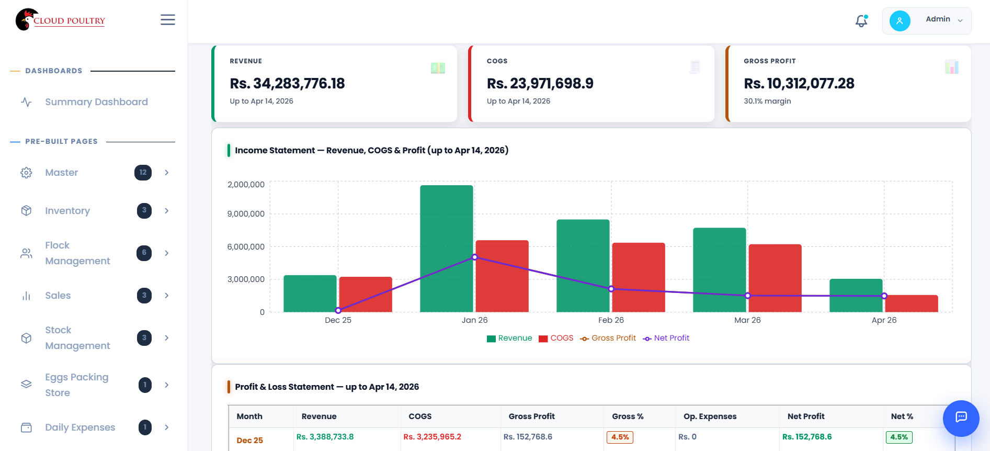The height and width of the screenshot is (451, 990).
Task: Click the Gross Profit card chart icon
Action: click(x=952, y=67)
